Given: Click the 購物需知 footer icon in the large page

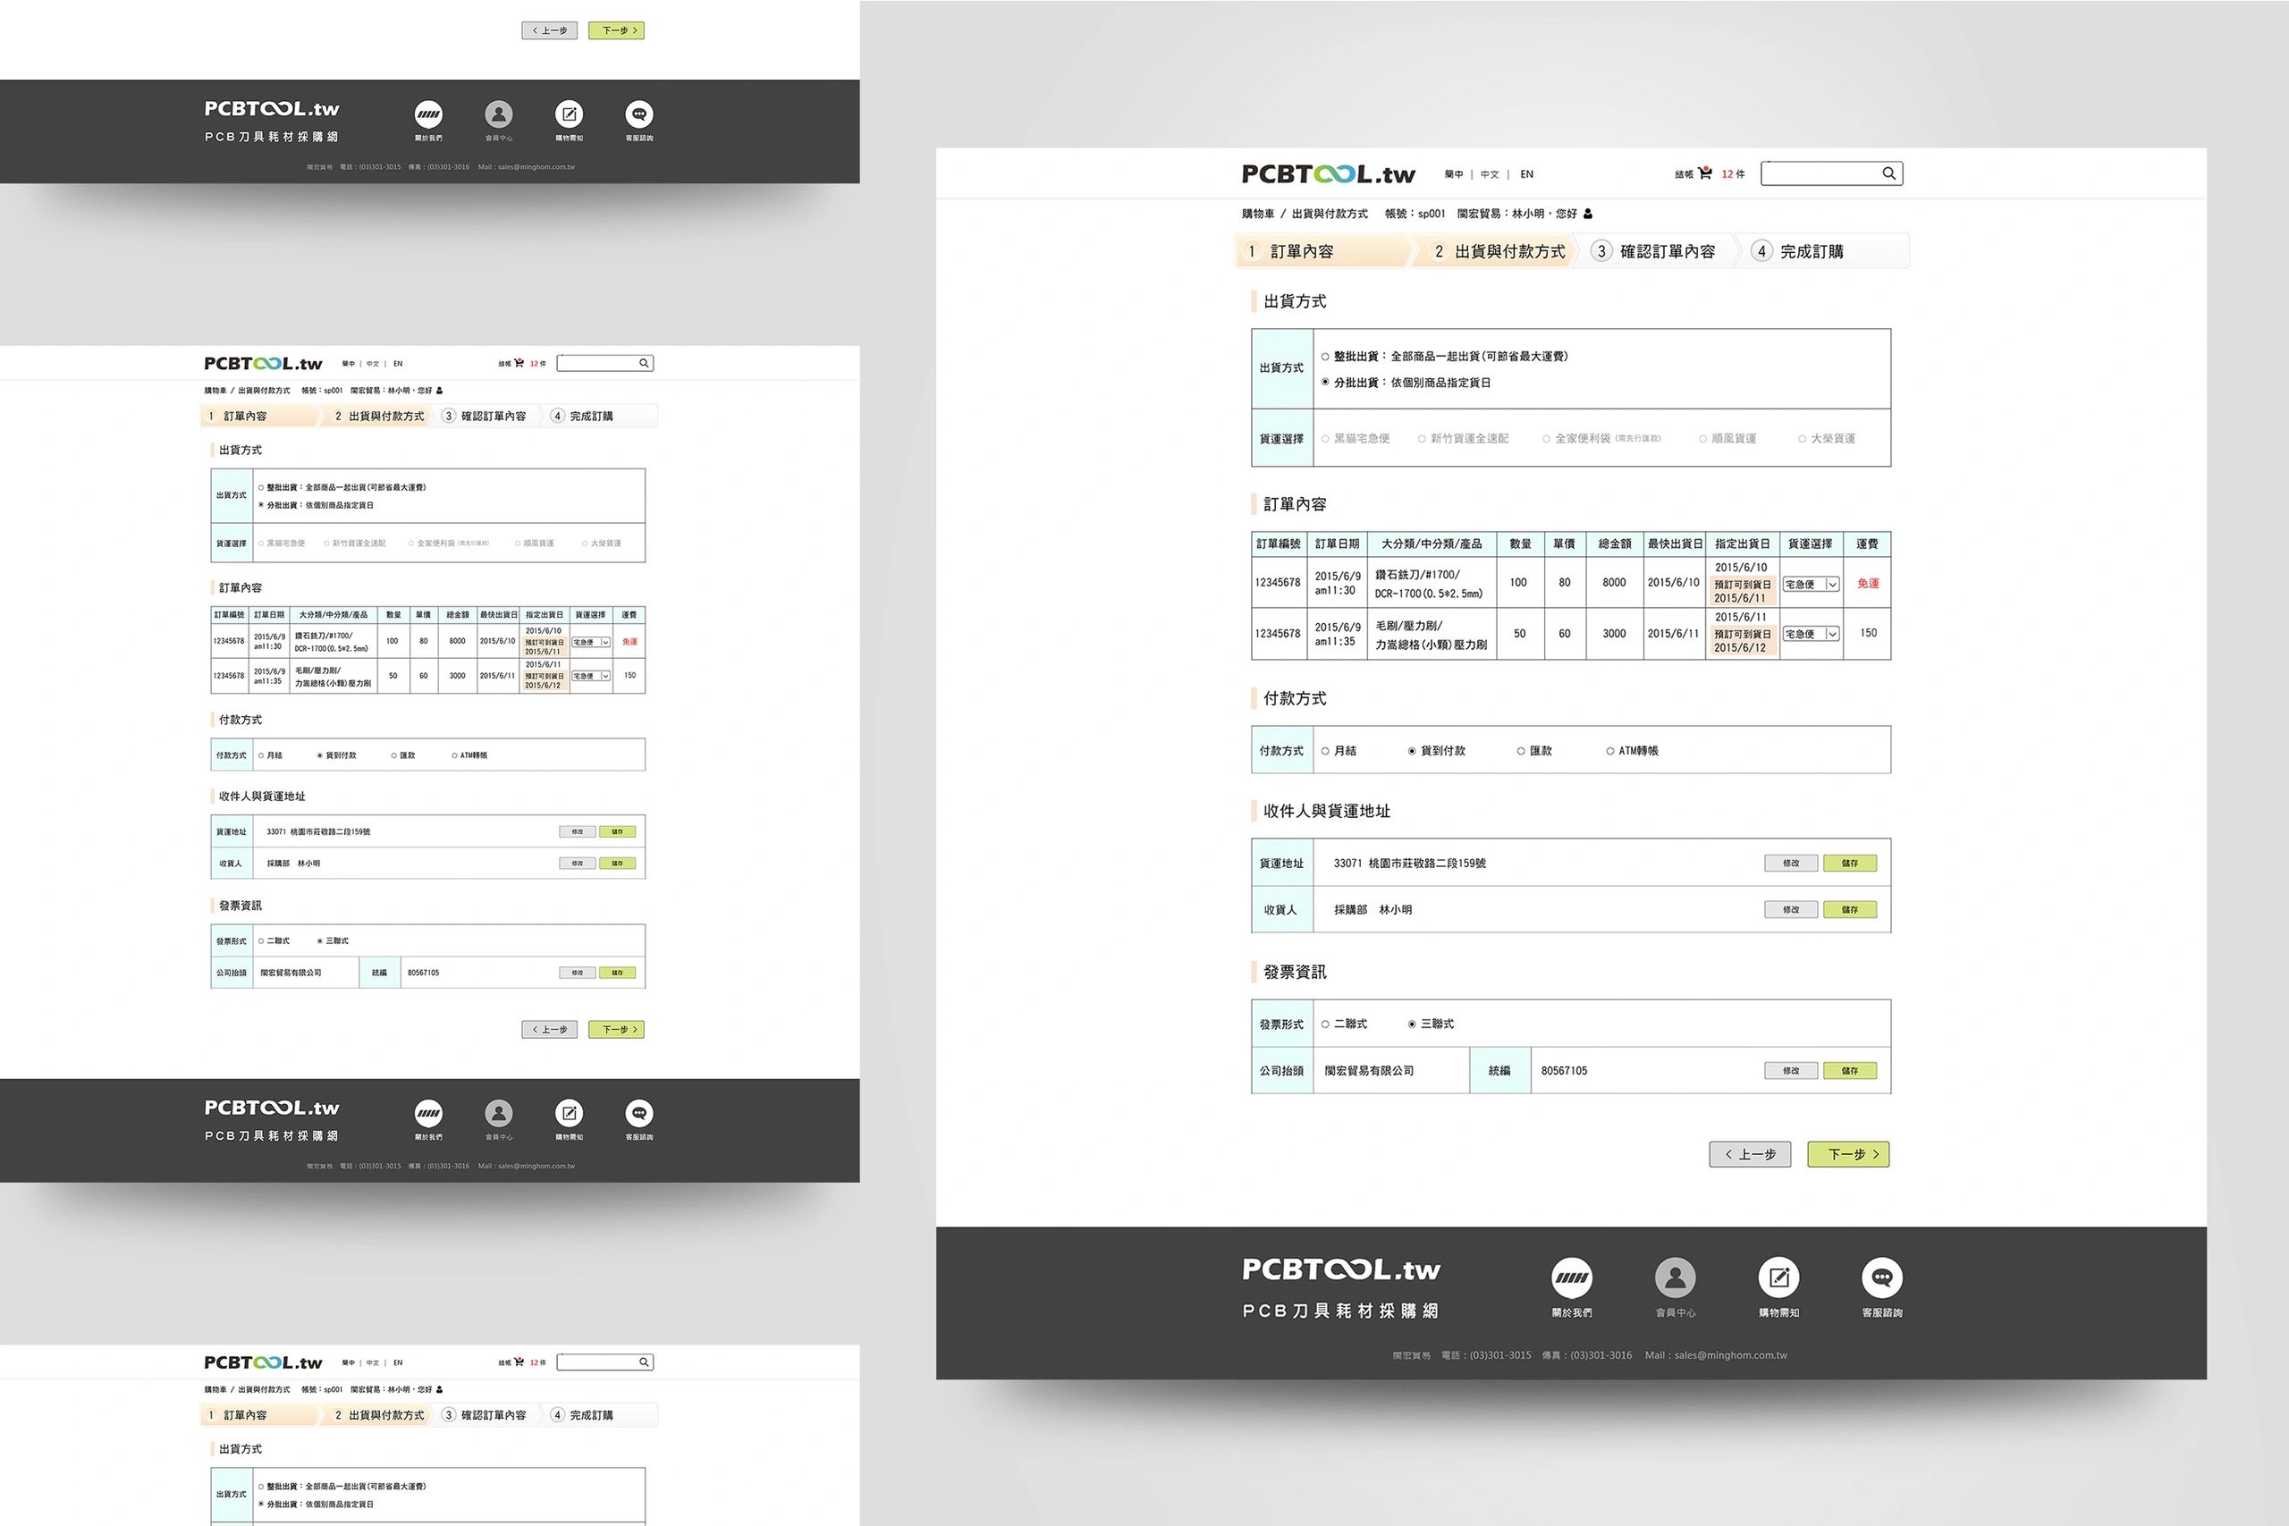Looking at the screenshot, I should click(1778, 1277).
